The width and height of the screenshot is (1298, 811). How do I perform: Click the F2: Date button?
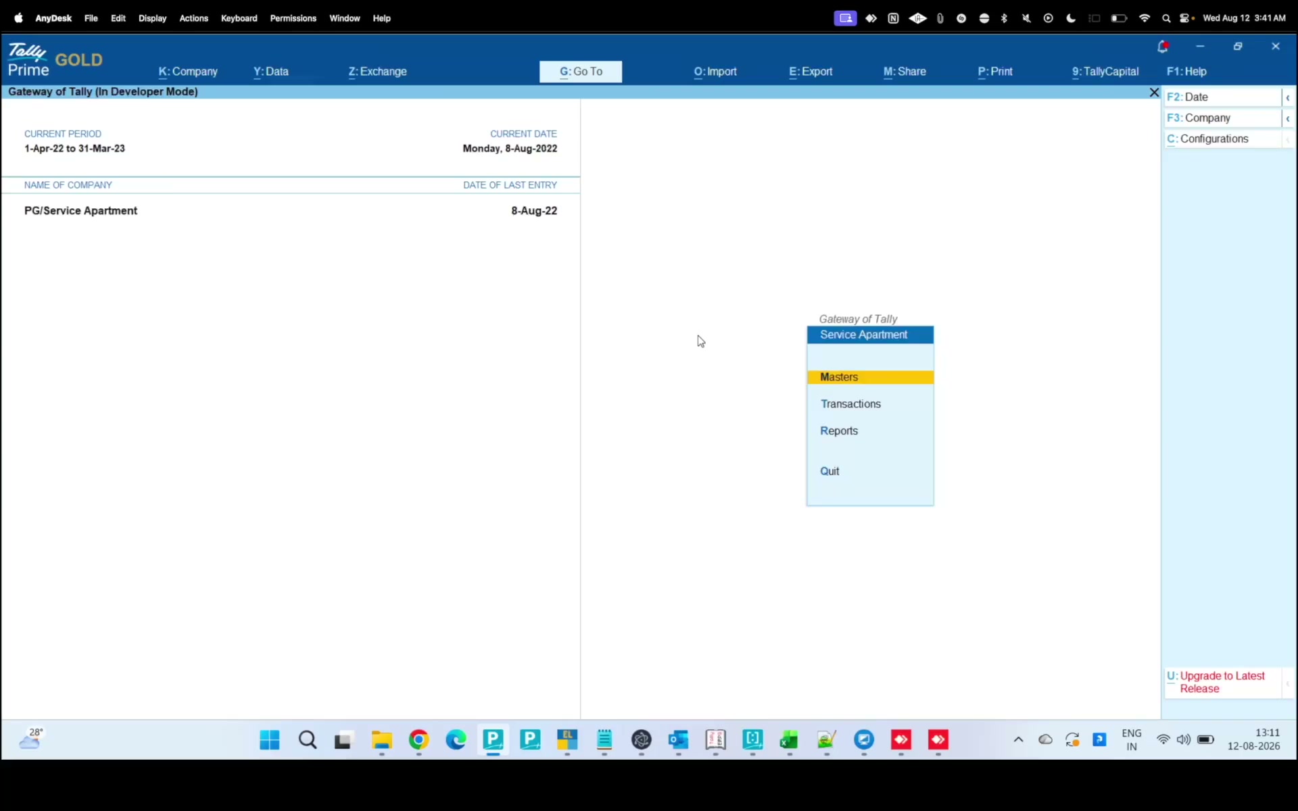(1222, 97)
